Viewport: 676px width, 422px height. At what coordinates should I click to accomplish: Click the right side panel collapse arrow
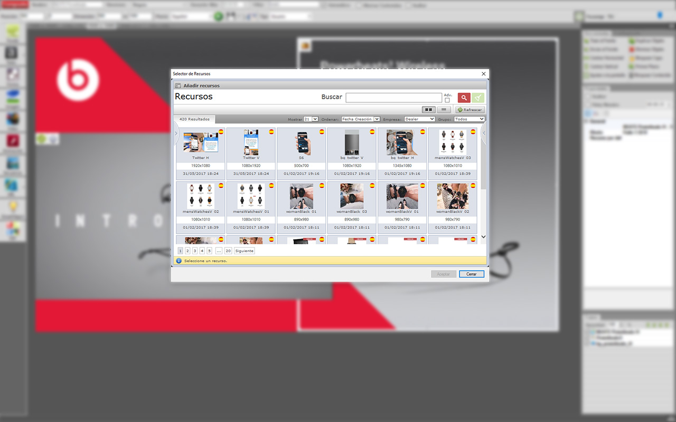tap(483, 134)
